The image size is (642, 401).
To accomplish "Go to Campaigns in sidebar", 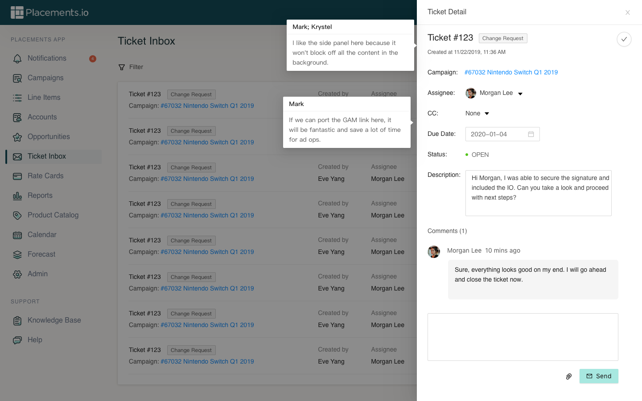I will pos(45,78).
